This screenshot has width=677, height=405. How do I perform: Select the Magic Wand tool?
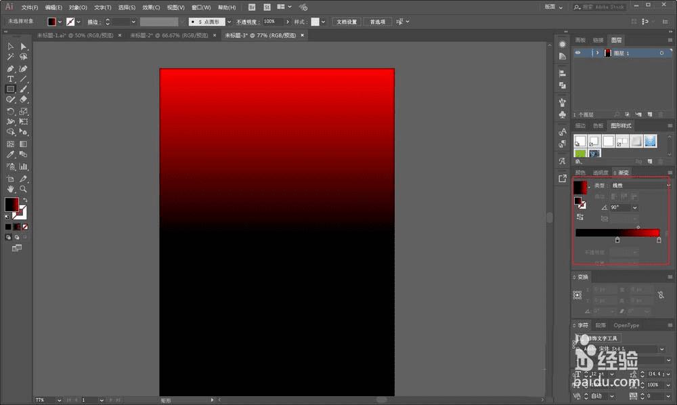[x=10, y=57]
